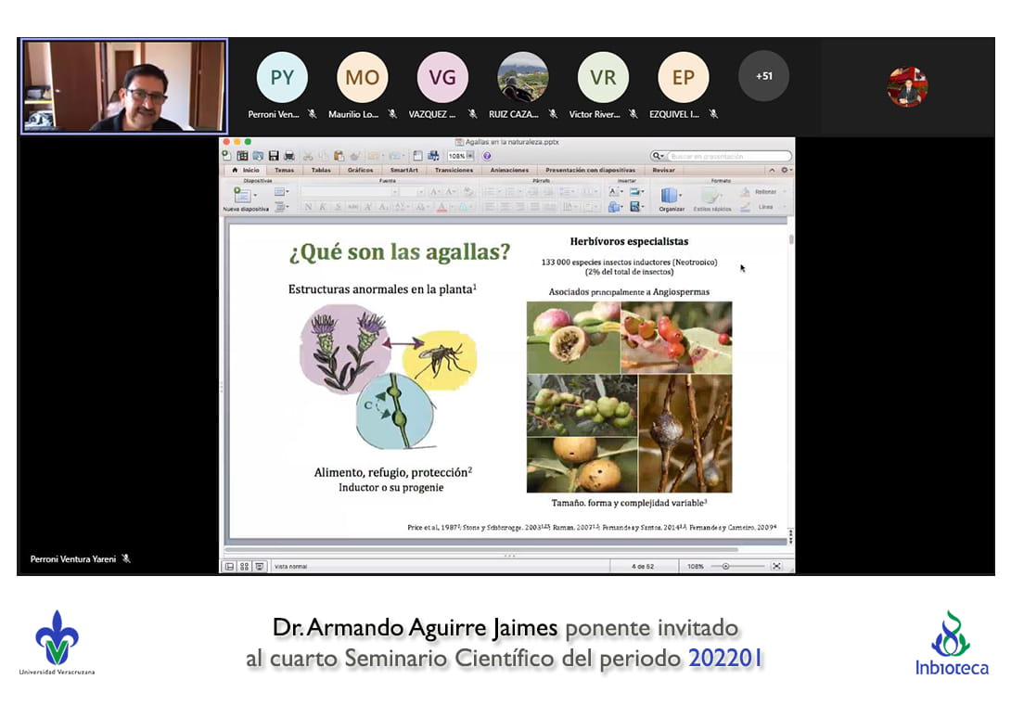Click the fit-to-window zoom icon

776,566
